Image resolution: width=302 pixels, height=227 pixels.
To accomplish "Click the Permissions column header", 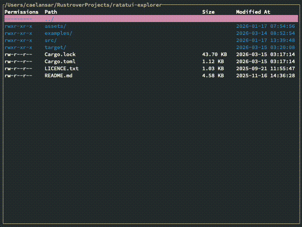I will 21,12.
